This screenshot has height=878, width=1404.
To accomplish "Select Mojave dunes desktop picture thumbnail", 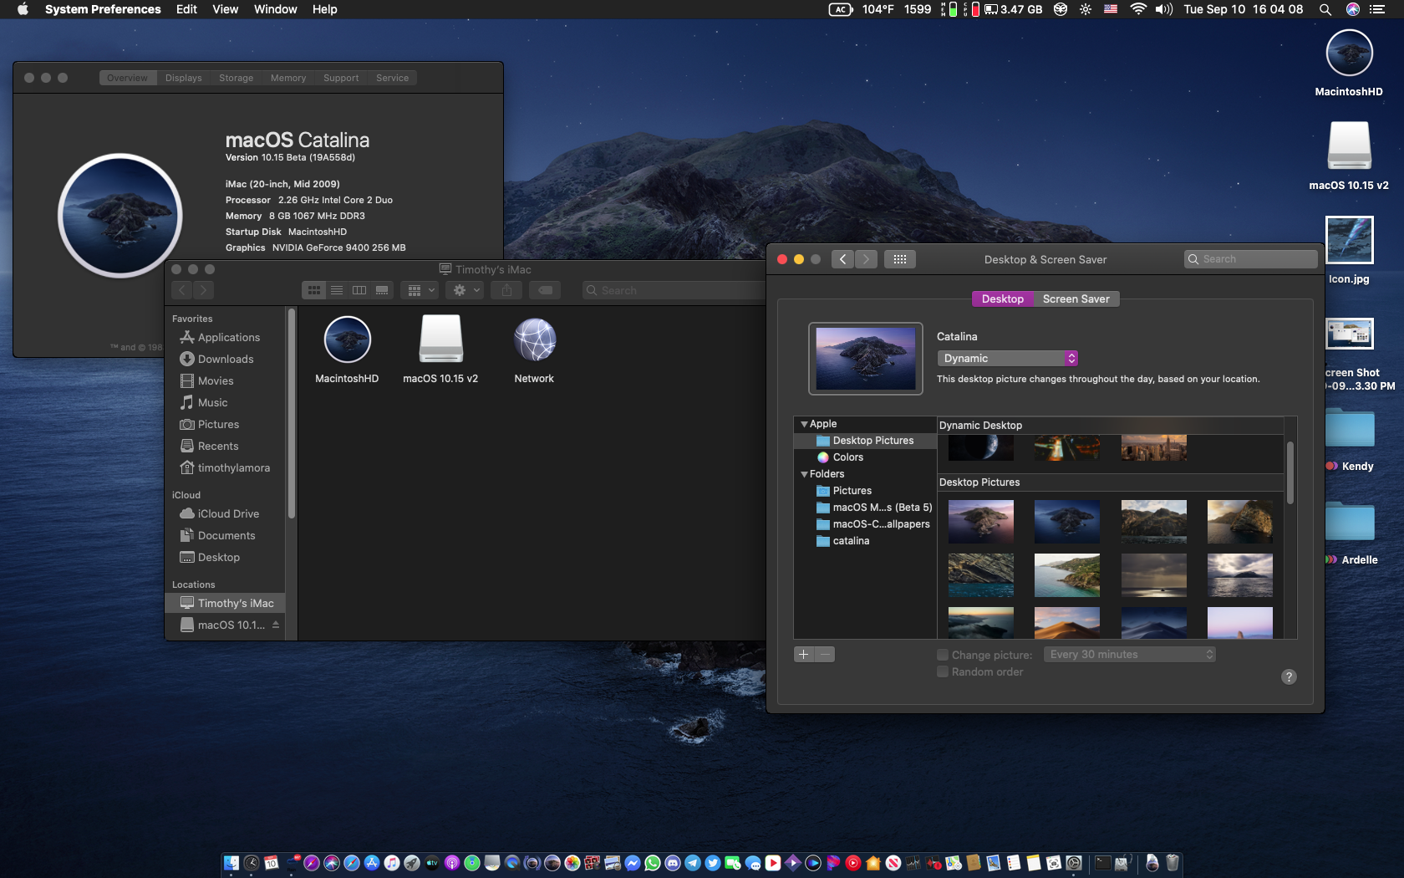I will 1067,623.
